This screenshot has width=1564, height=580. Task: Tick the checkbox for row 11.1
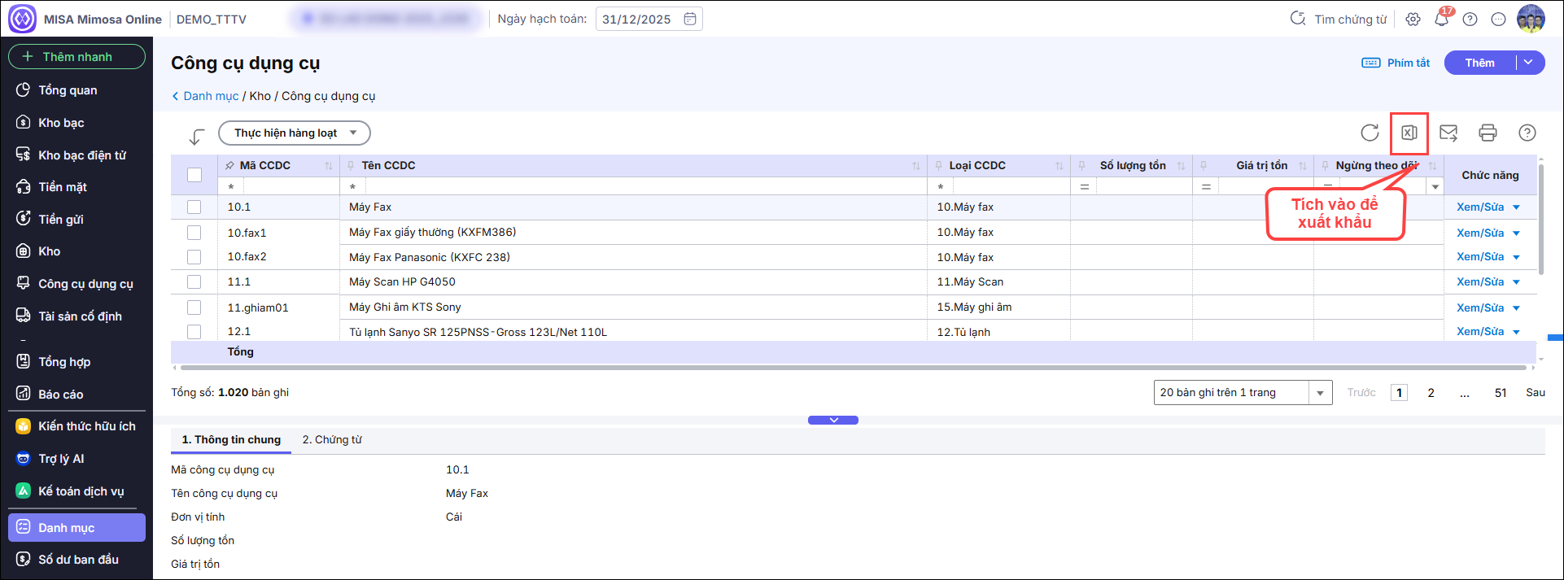(x=194, y=282)
